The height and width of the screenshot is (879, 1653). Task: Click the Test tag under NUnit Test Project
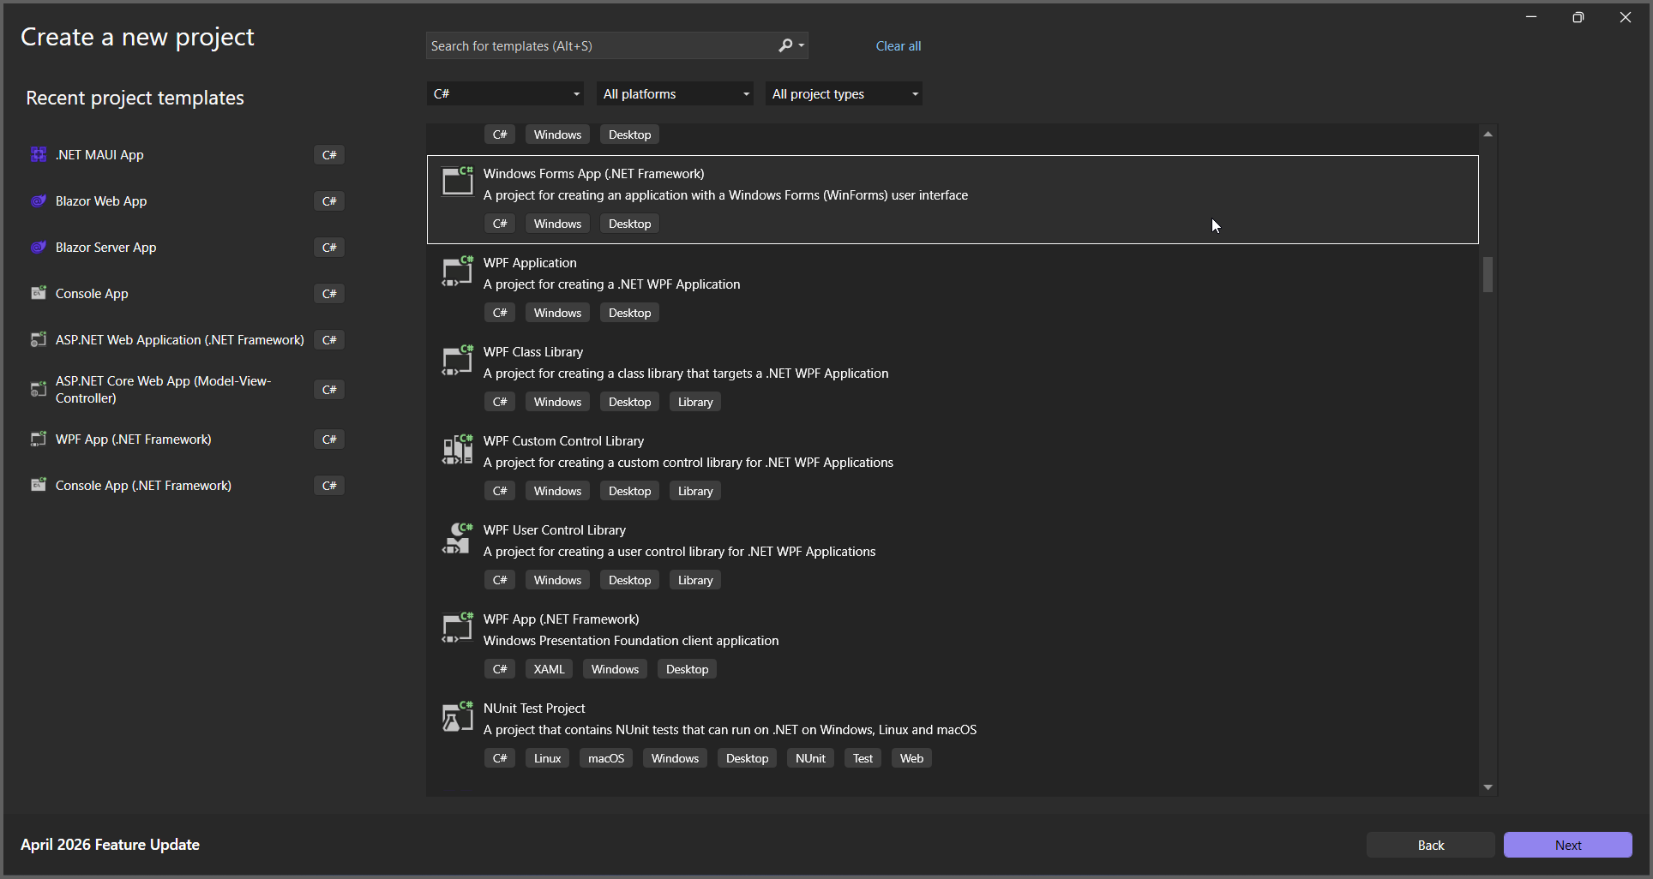[863, 758]
